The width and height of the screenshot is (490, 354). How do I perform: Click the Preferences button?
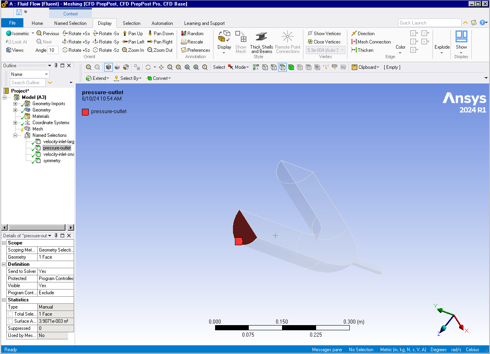tap(196, 50)
